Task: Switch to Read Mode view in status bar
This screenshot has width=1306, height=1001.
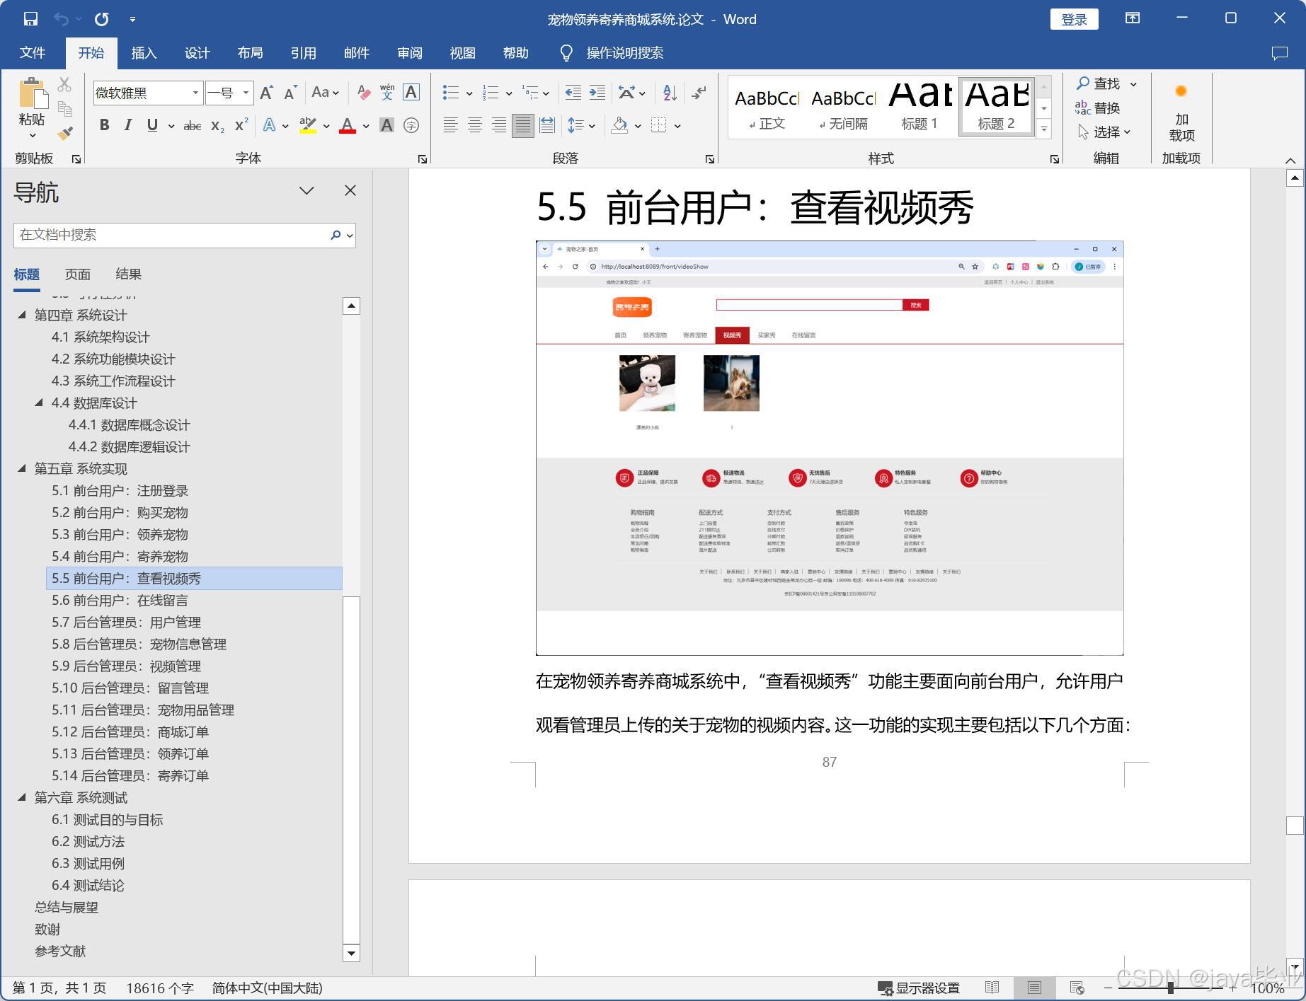Action: click(992, 988)
